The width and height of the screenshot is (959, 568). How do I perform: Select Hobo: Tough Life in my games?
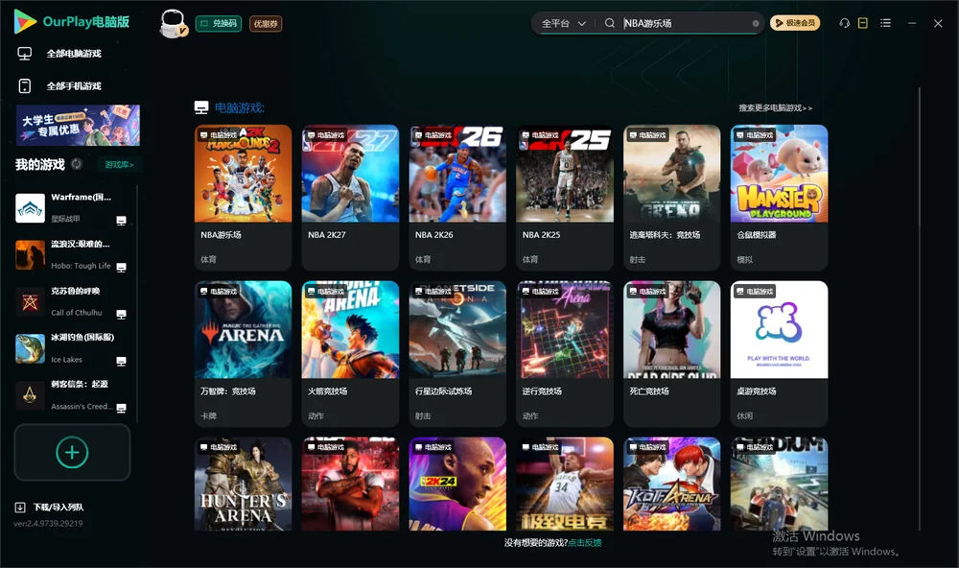(x=72, y=254)
